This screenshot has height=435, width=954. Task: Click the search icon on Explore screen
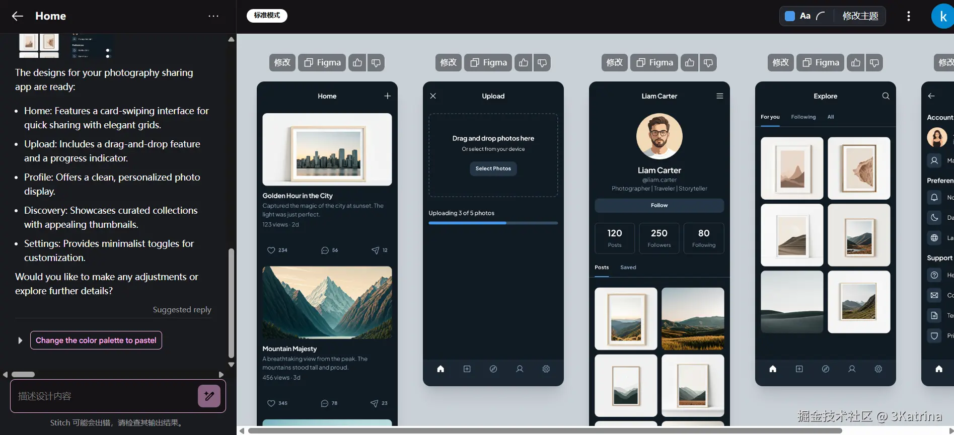886,96
